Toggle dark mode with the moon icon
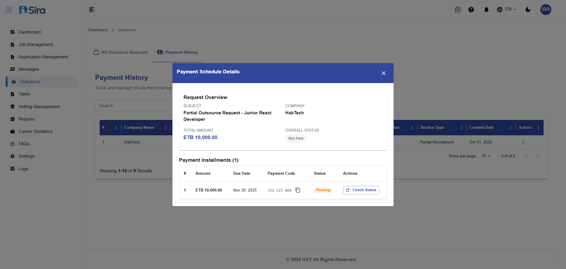The image size is (566, 269). click(528, 10)
